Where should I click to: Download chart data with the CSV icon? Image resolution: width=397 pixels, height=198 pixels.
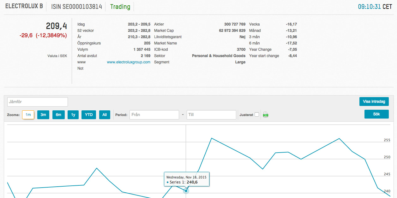[266, 115]
